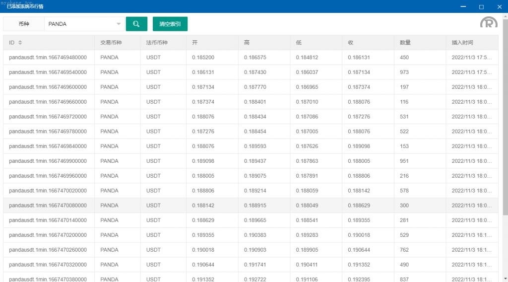Click the 收 value 0.190644 cell
This screenshot has width=508, height=282.
pos(359,250)
